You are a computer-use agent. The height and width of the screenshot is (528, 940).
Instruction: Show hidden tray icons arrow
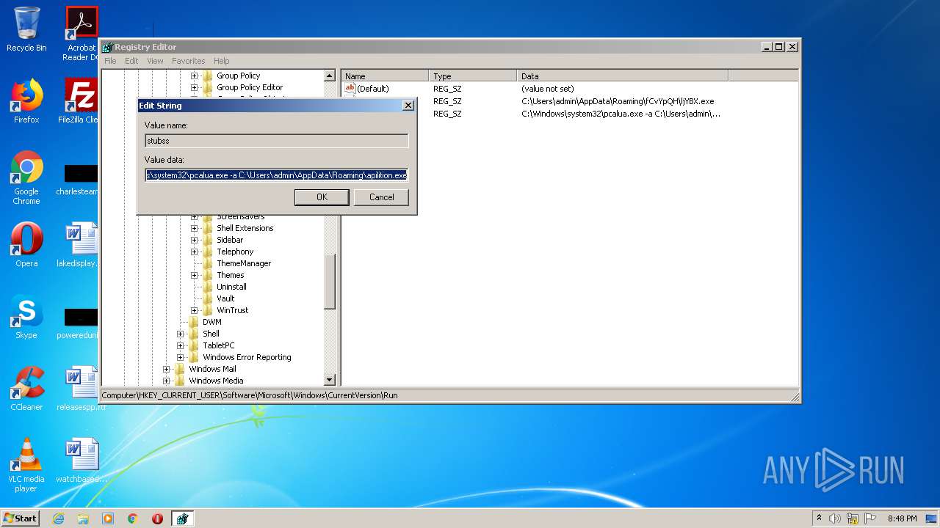tap(819, 518)
